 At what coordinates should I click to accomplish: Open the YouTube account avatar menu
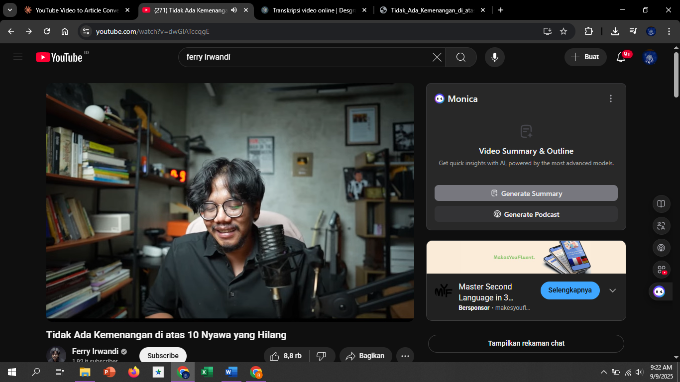coord(650,57)
